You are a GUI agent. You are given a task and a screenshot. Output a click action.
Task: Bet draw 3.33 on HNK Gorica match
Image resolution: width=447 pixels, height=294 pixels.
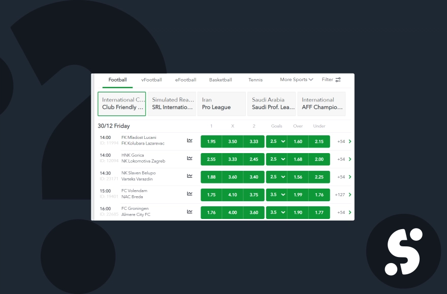233,159
